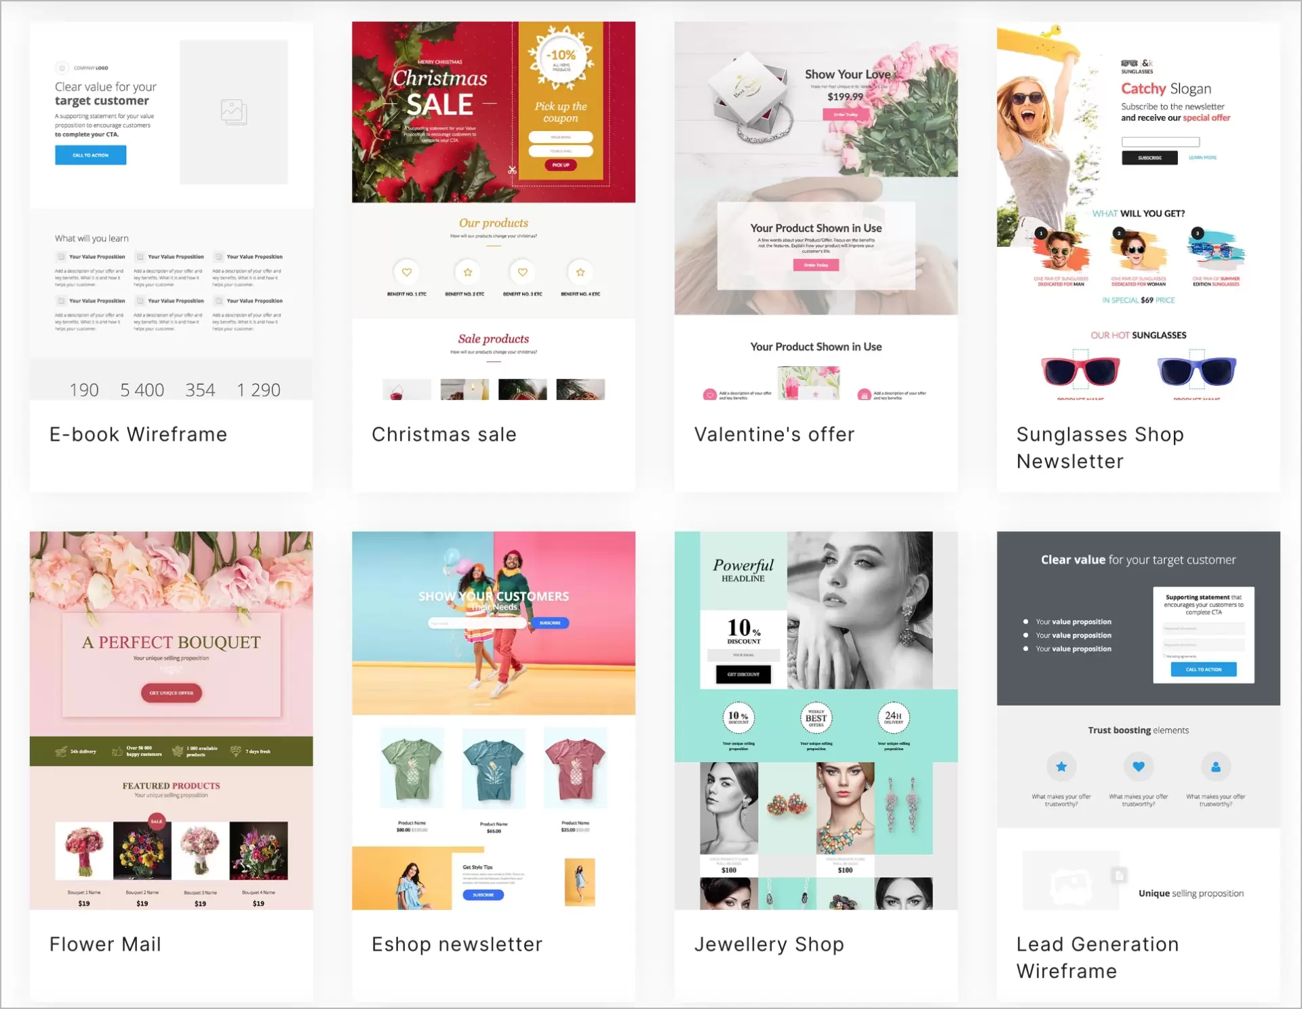Click GET UNIQUE OFFER button on Flower Mail
1302x1009 pixels.
coord(168,693)
